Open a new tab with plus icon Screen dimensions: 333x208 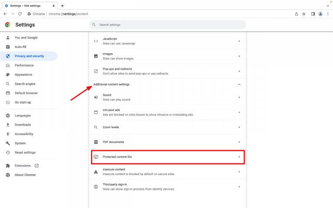point(62,6)
